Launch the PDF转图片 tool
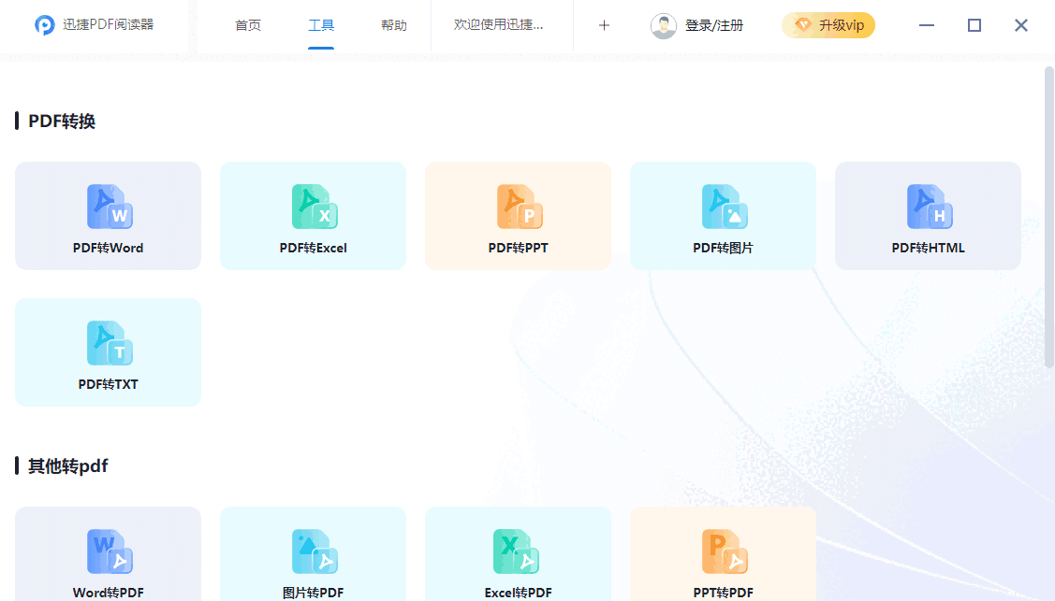This screenshot has height=601, width=1055. pyautogui.click(x=723, y=216)
